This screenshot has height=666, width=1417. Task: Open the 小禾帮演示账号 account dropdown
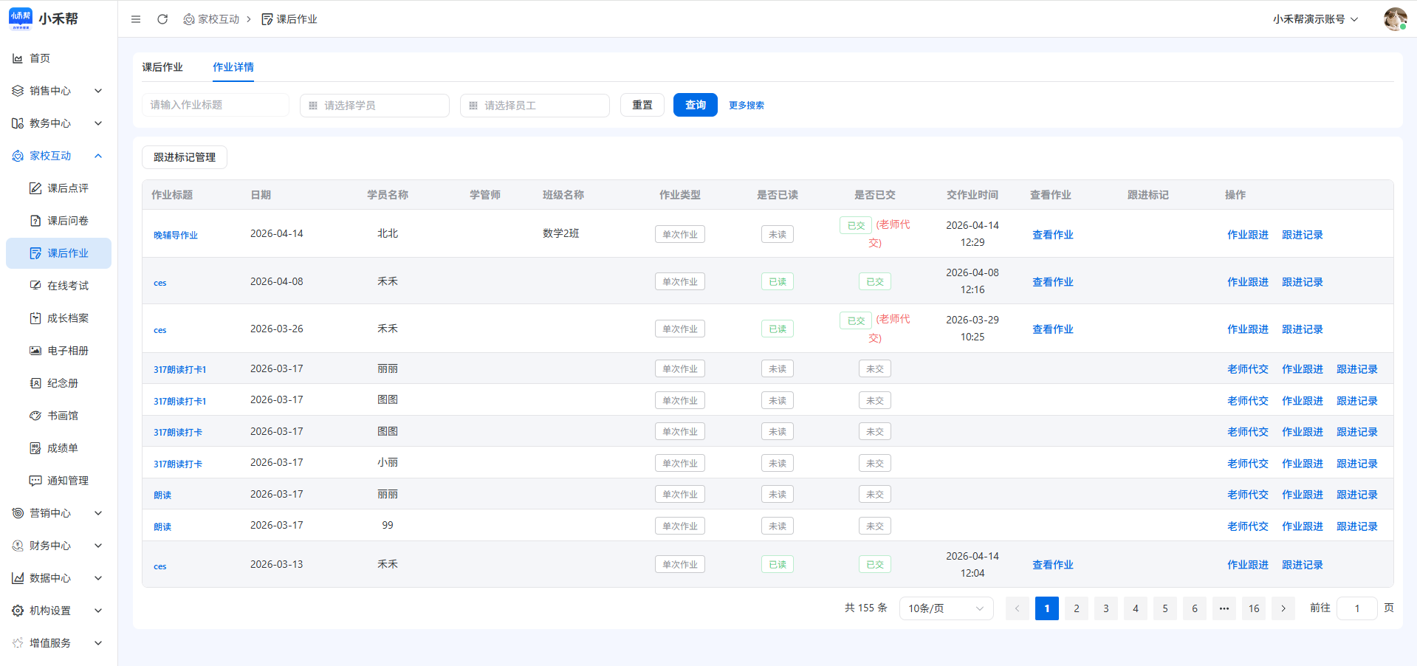click(1315, 19)
